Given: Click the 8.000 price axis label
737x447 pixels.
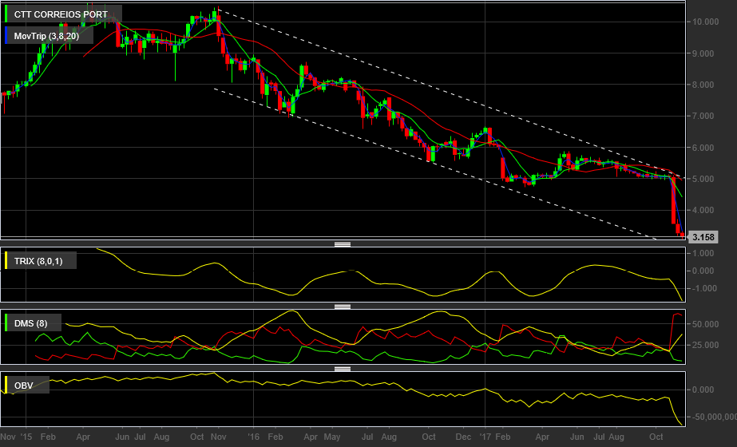Looking at the screenshot, I should pos(703,85).
